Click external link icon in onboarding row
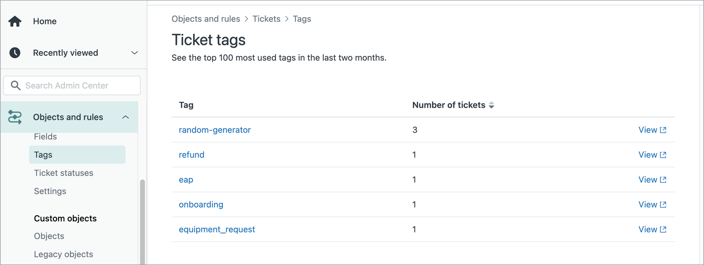Image resolution: width=704 pixels, height=265 pixels. tap(663, 205)
